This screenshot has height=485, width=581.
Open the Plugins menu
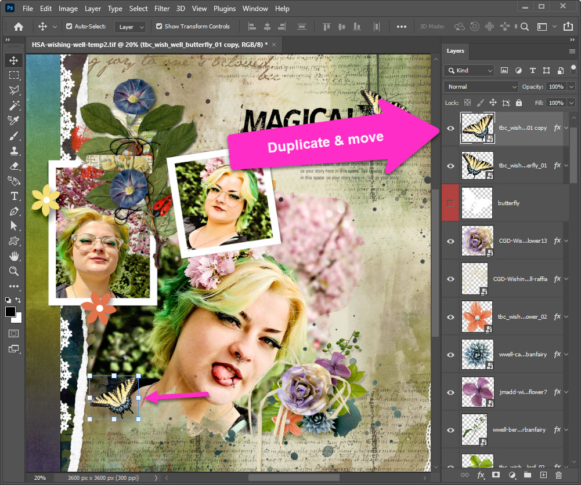coord(224,9)
